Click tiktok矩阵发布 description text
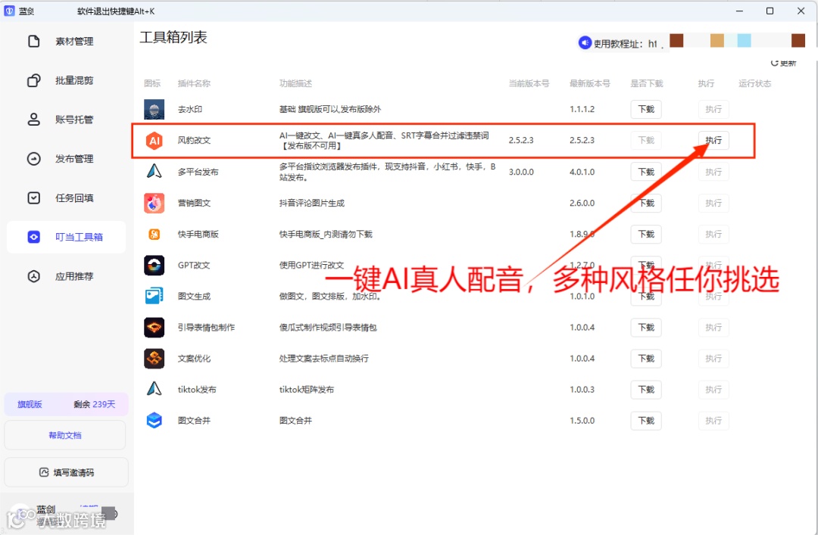 tap(306, 390)
